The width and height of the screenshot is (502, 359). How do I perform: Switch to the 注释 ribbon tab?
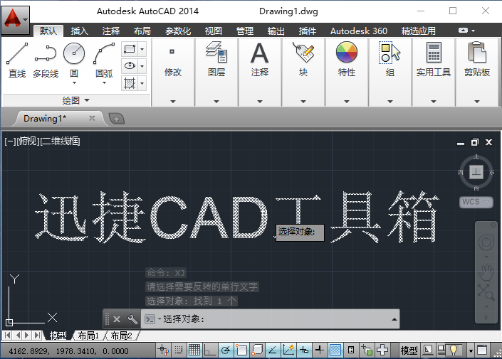[x=111, y=31]
